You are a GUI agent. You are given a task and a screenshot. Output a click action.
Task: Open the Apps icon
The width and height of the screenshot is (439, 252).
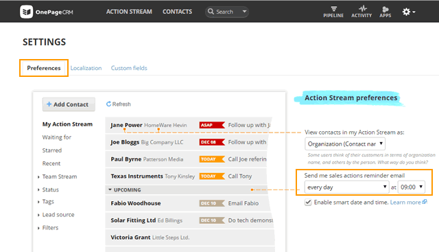[x=385, y=9]
